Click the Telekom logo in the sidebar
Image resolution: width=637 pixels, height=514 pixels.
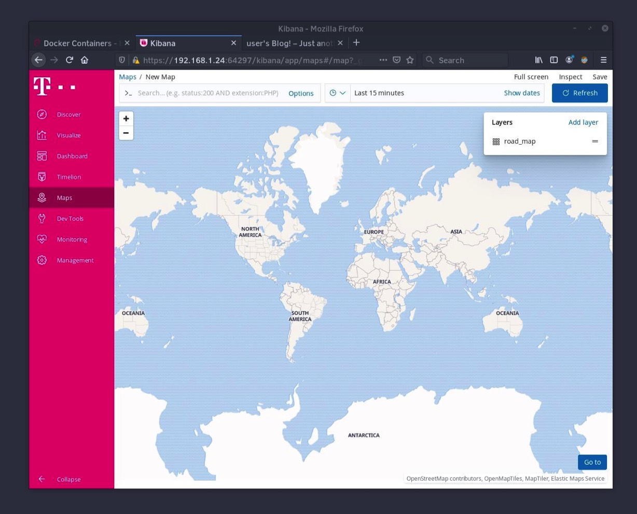tap(54, 86)
